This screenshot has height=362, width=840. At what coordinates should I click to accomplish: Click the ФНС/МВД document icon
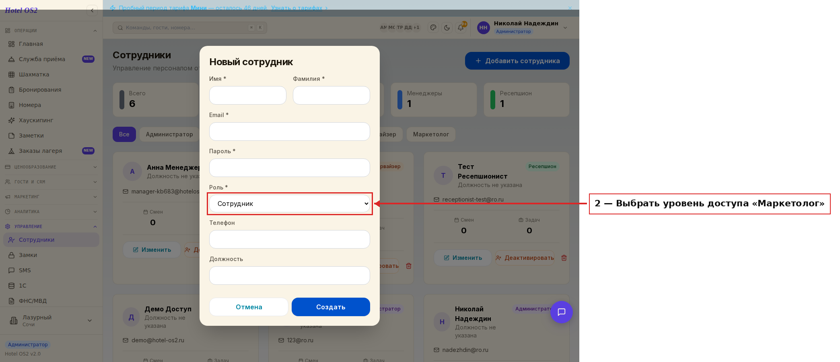(x=12, y=301)
